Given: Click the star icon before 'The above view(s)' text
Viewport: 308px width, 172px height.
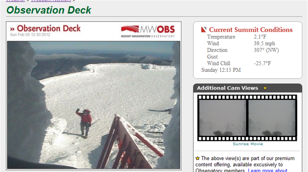Looking at the screenshot, I should (197, 158).
